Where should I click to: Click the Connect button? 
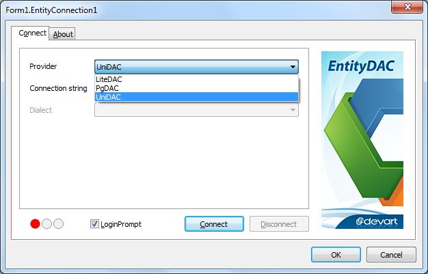pos(214,224)
